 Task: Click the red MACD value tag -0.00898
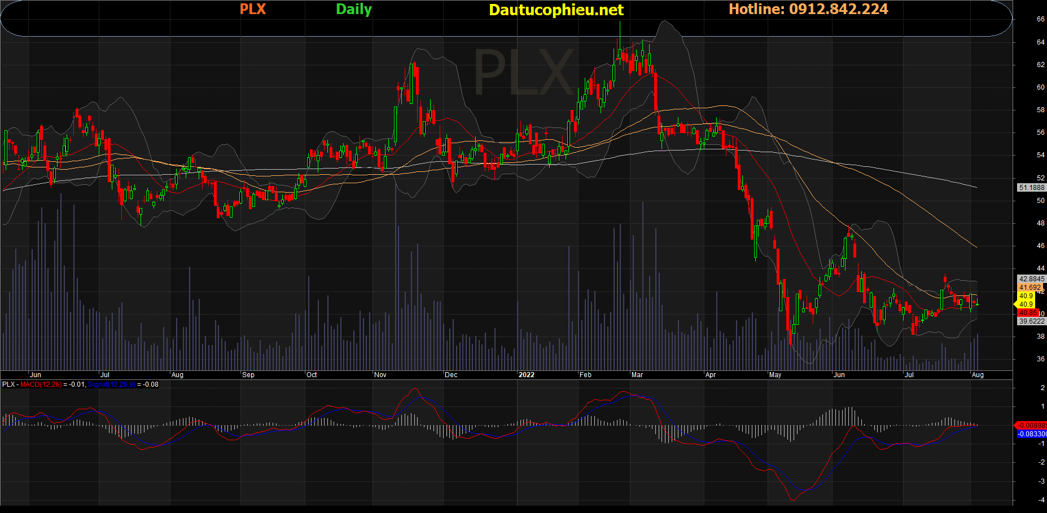click(x=1032, y=425)
